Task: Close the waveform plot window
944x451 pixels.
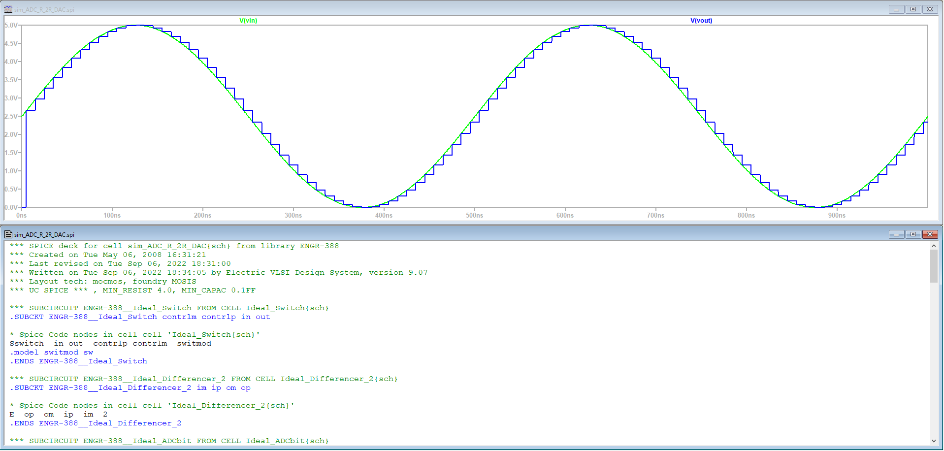Action: click(x=930, y=9)
